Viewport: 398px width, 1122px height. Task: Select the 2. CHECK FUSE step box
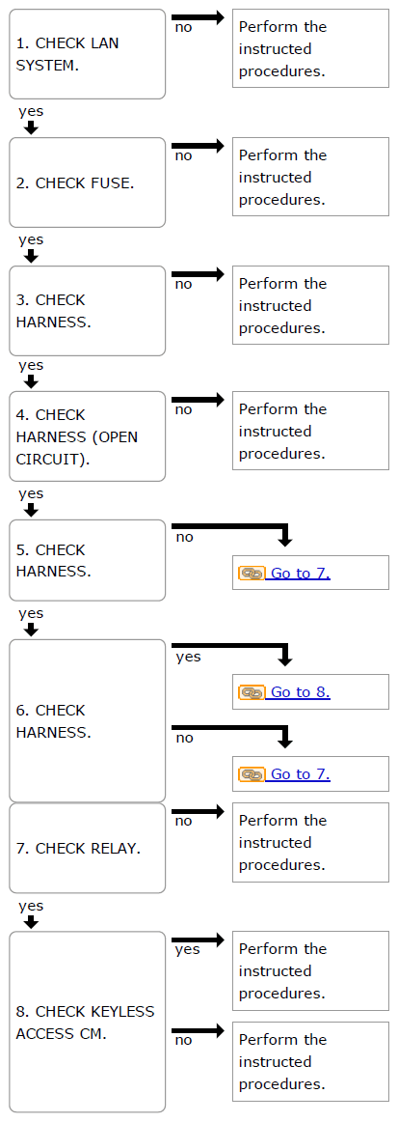(87, 182)
